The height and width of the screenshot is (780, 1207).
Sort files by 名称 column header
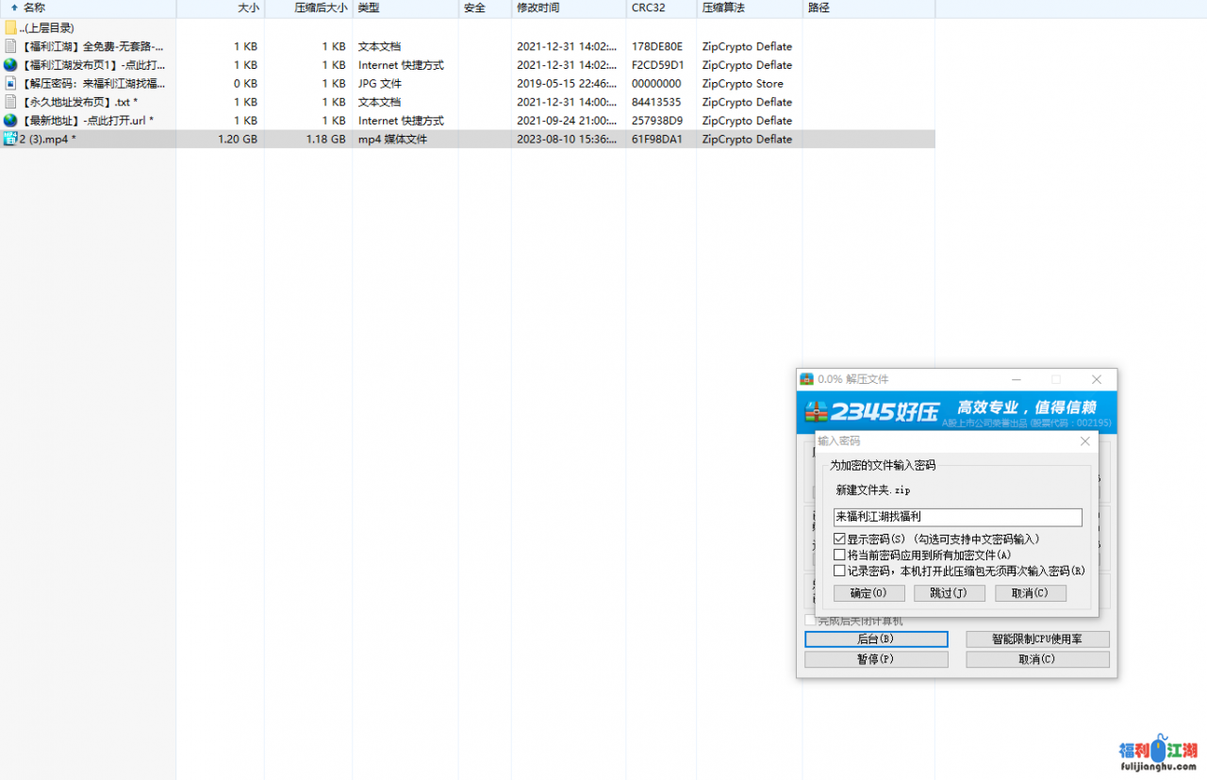pyautogui.click(x=34, y=8)
